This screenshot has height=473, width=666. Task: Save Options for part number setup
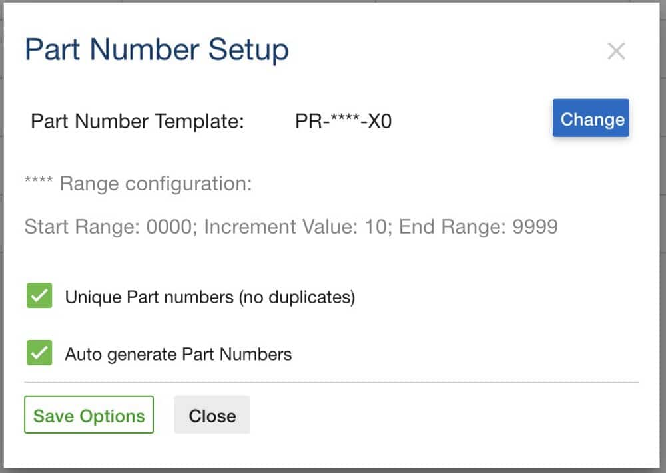[88, 414]
